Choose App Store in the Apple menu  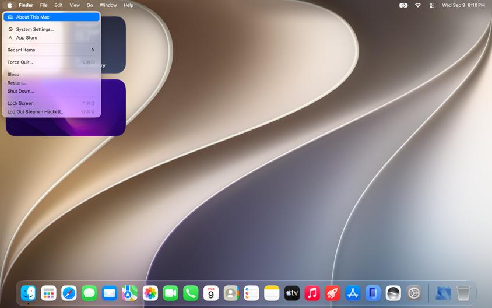(51, 38)
